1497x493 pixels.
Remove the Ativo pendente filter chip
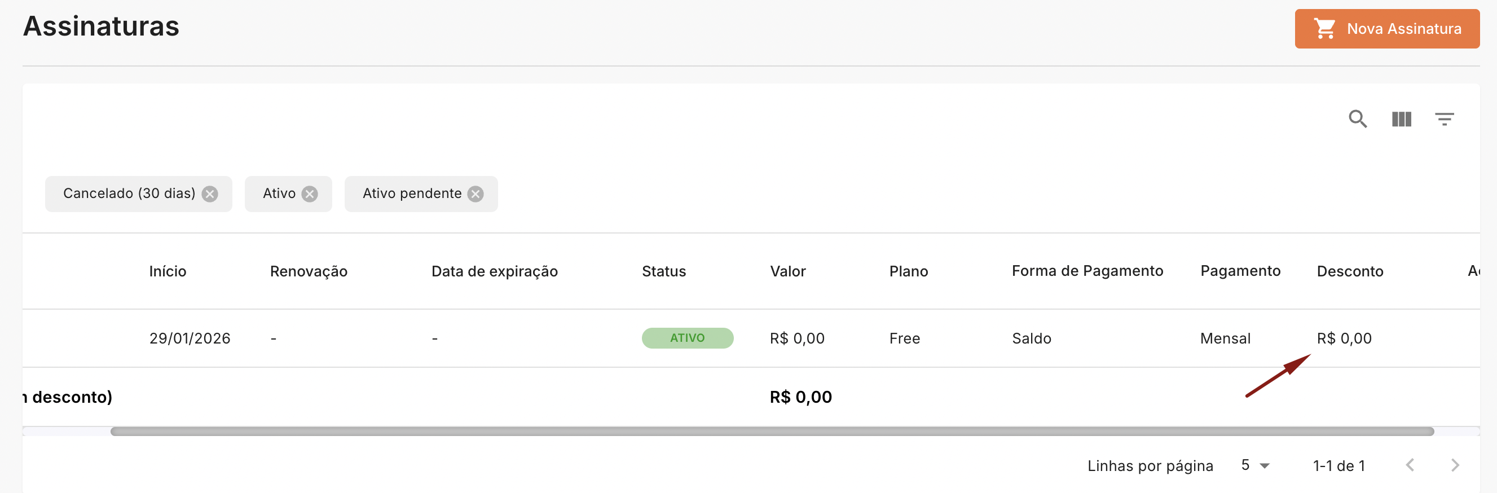pyautogui.click(x=475, y=193)
